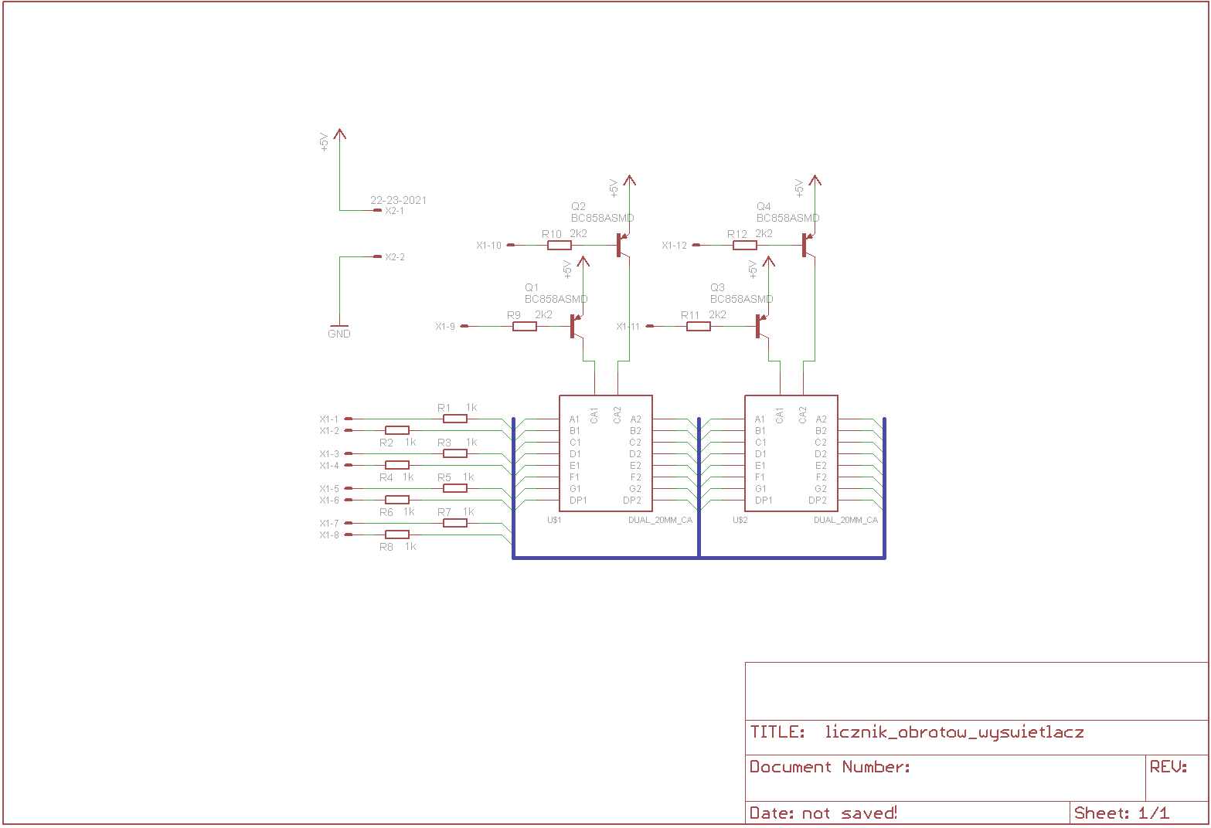
Task: Click the blue bus line below the displays
Action: point(699,557)
